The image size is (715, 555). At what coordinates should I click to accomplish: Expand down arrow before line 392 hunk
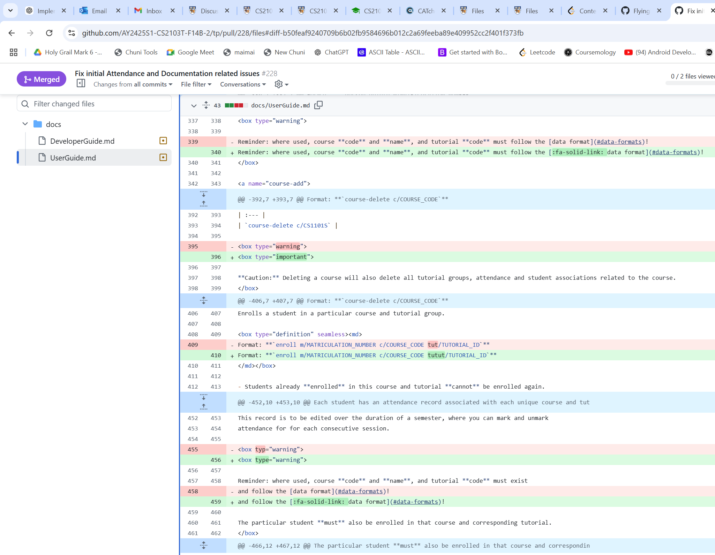[204, 194]
